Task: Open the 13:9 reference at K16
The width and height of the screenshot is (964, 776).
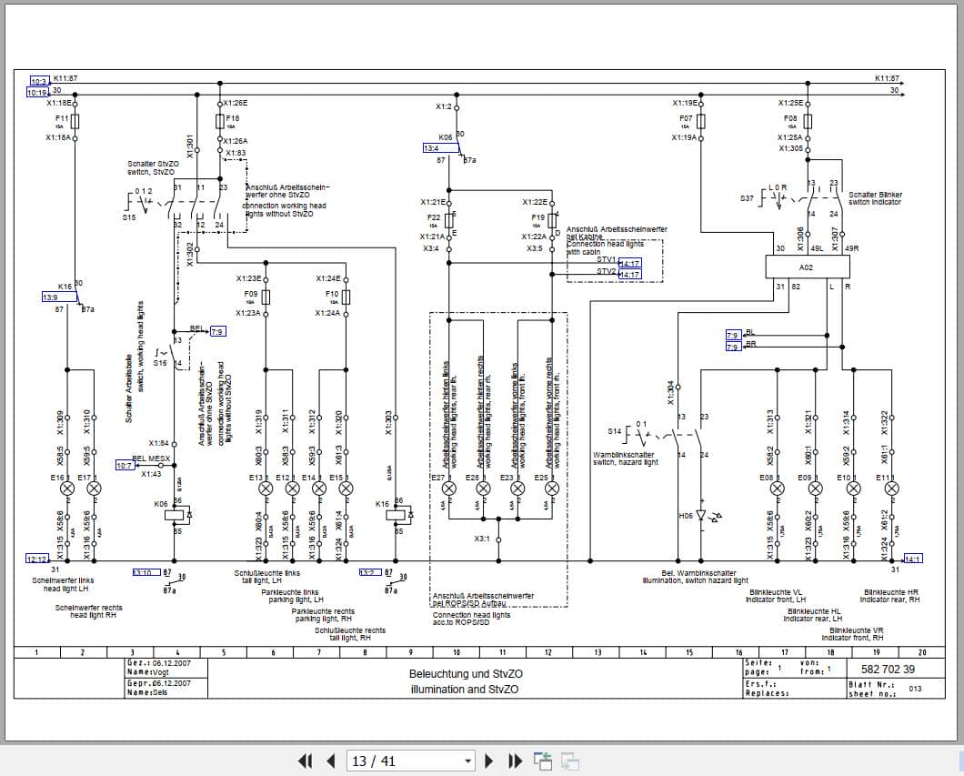Action: pos(60,297)
